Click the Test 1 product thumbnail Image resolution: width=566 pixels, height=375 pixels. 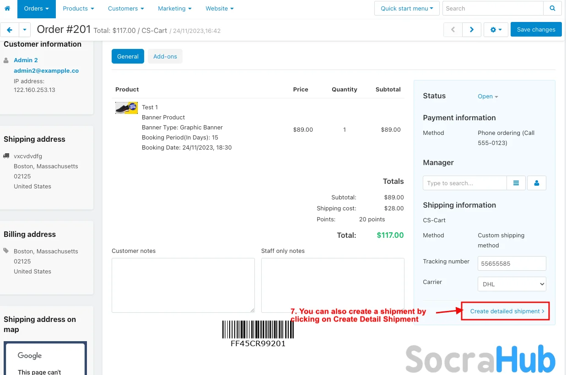[x=126, y=108]
